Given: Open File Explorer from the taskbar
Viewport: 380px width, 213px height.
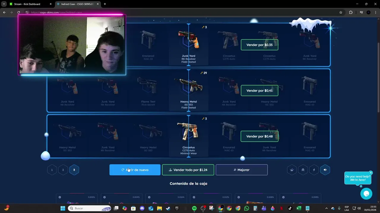Looking at the screenshot, I should pyautogui.click(x=159, y=208).
